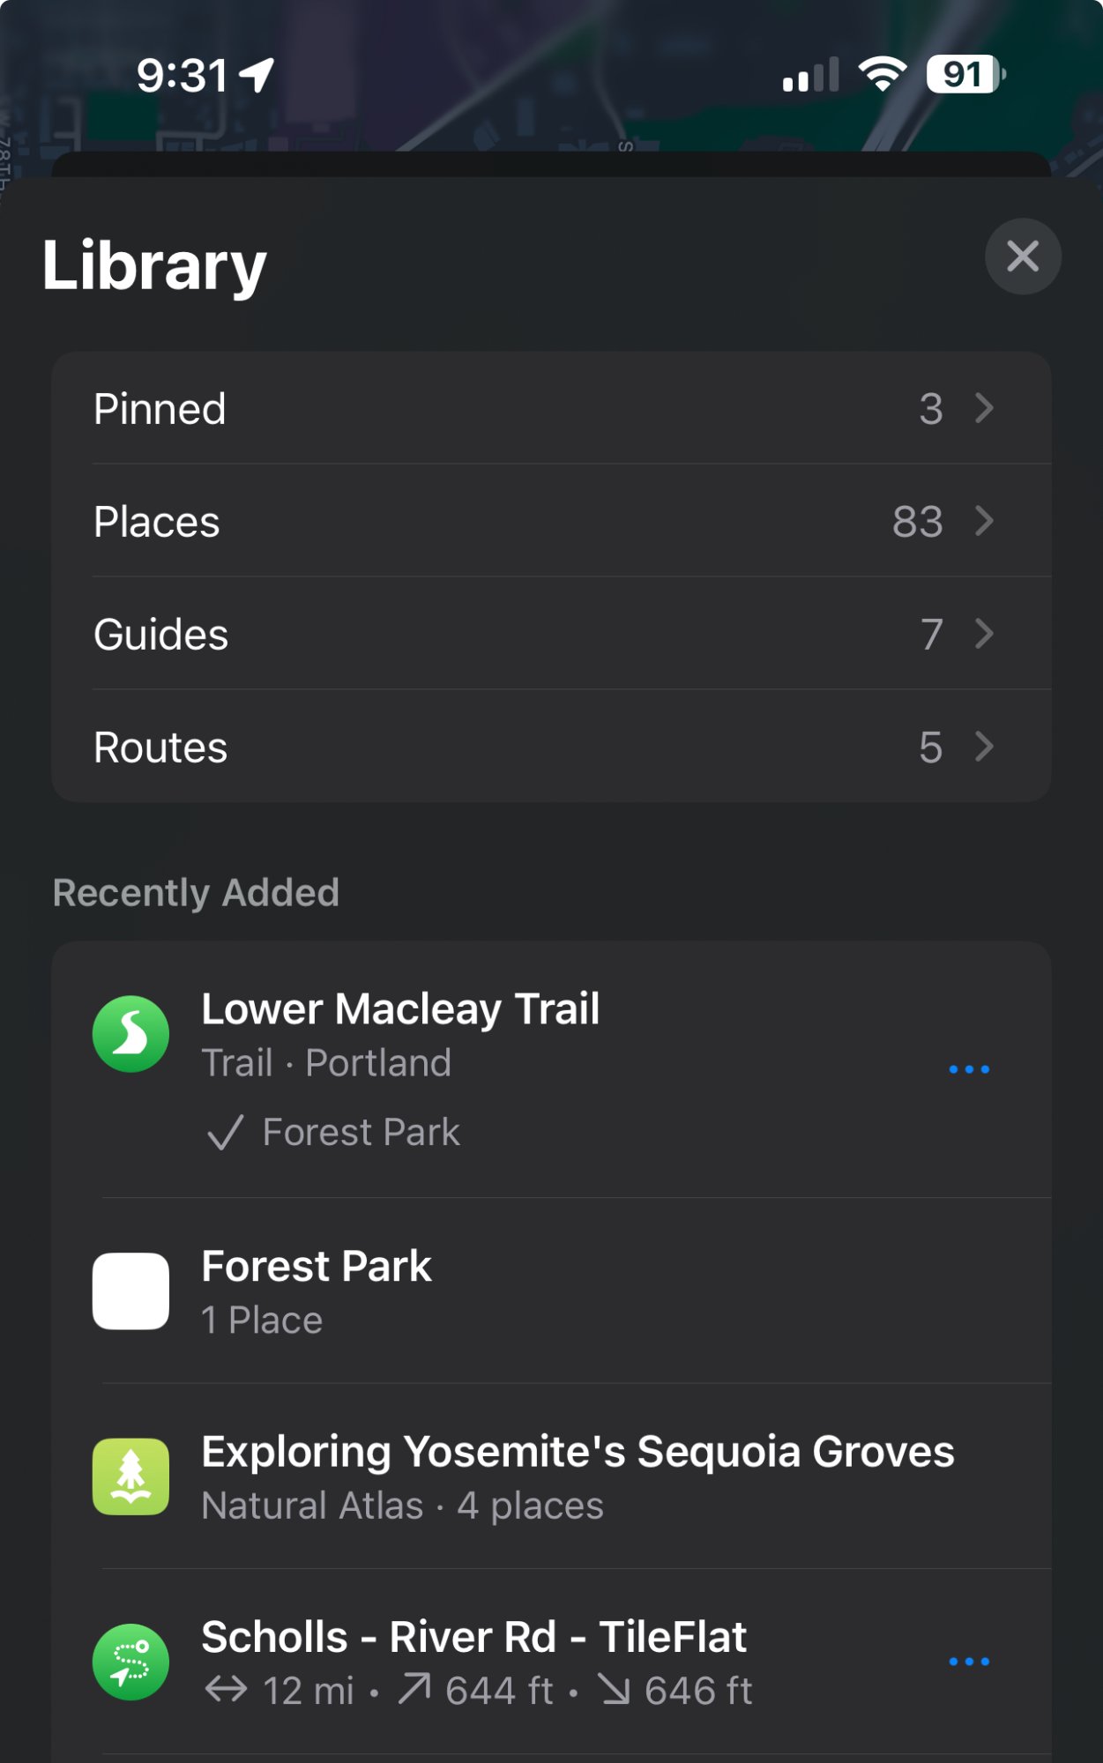
Task: Tap the Scholls route green icon
Action: point(130,1662)
